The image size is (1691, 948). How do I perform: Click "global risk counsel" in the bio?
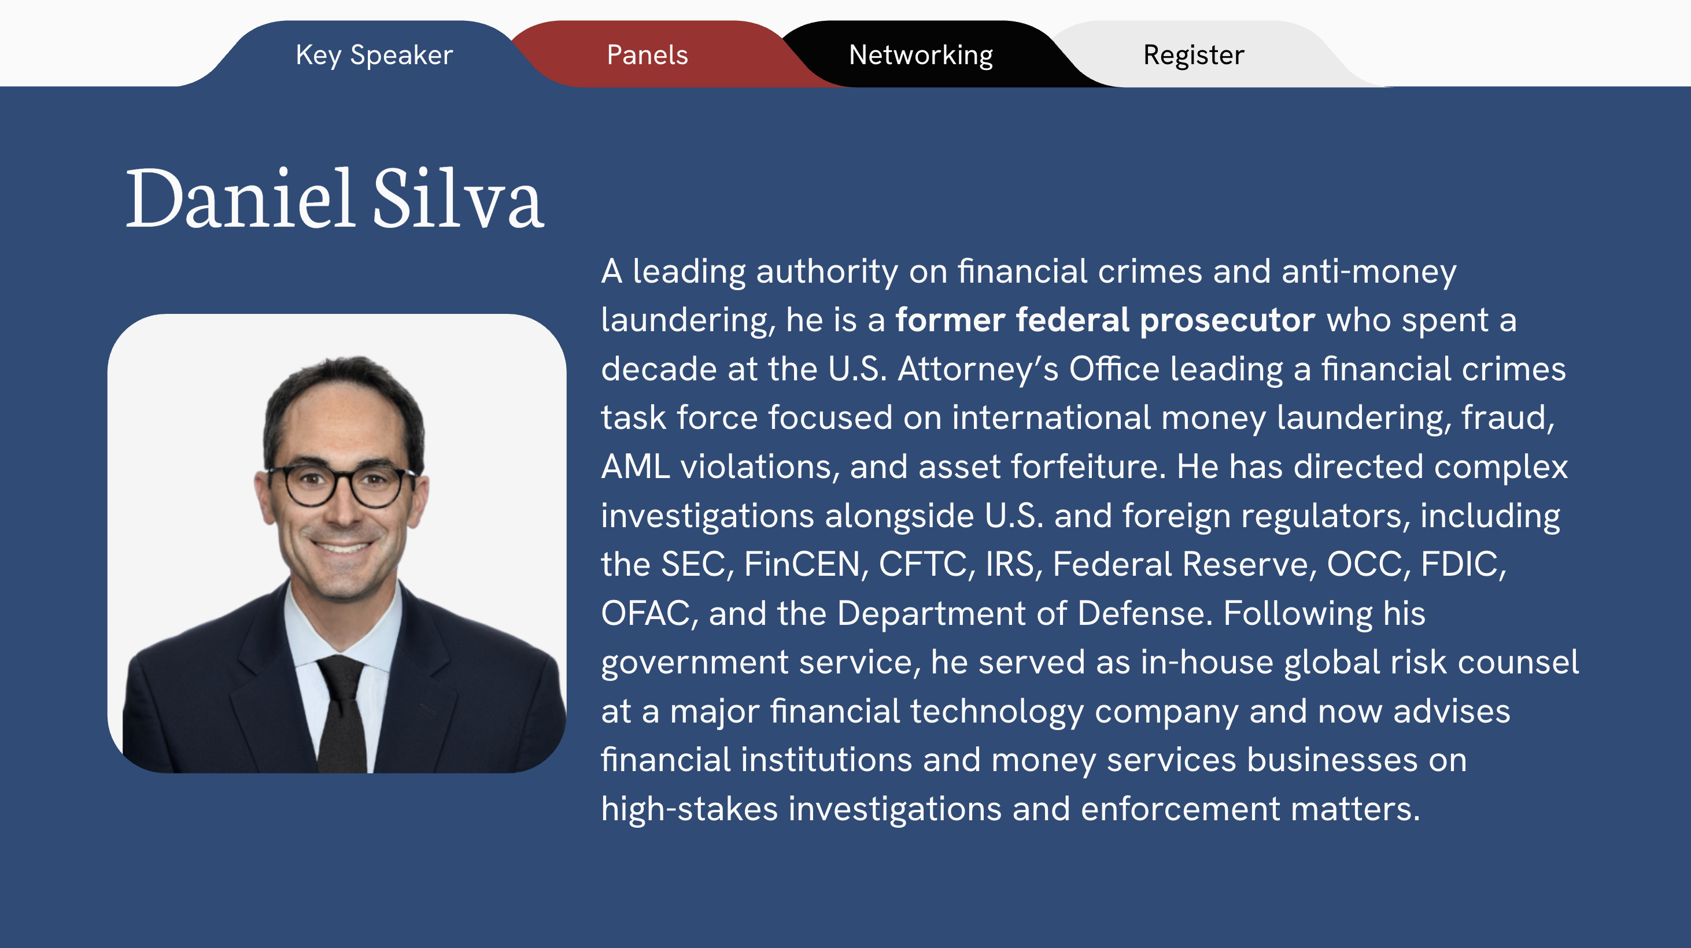[x=1431, y=662]
